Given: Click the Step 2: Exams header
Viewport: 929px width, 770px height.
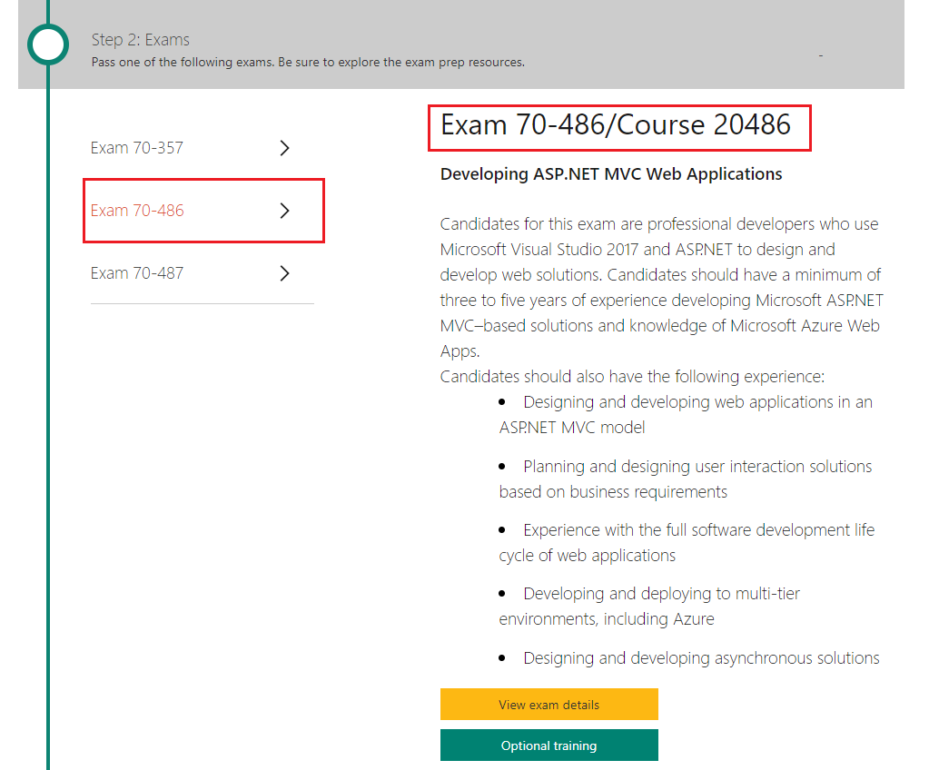Looking at the screenshot, I should pos(141,40).
